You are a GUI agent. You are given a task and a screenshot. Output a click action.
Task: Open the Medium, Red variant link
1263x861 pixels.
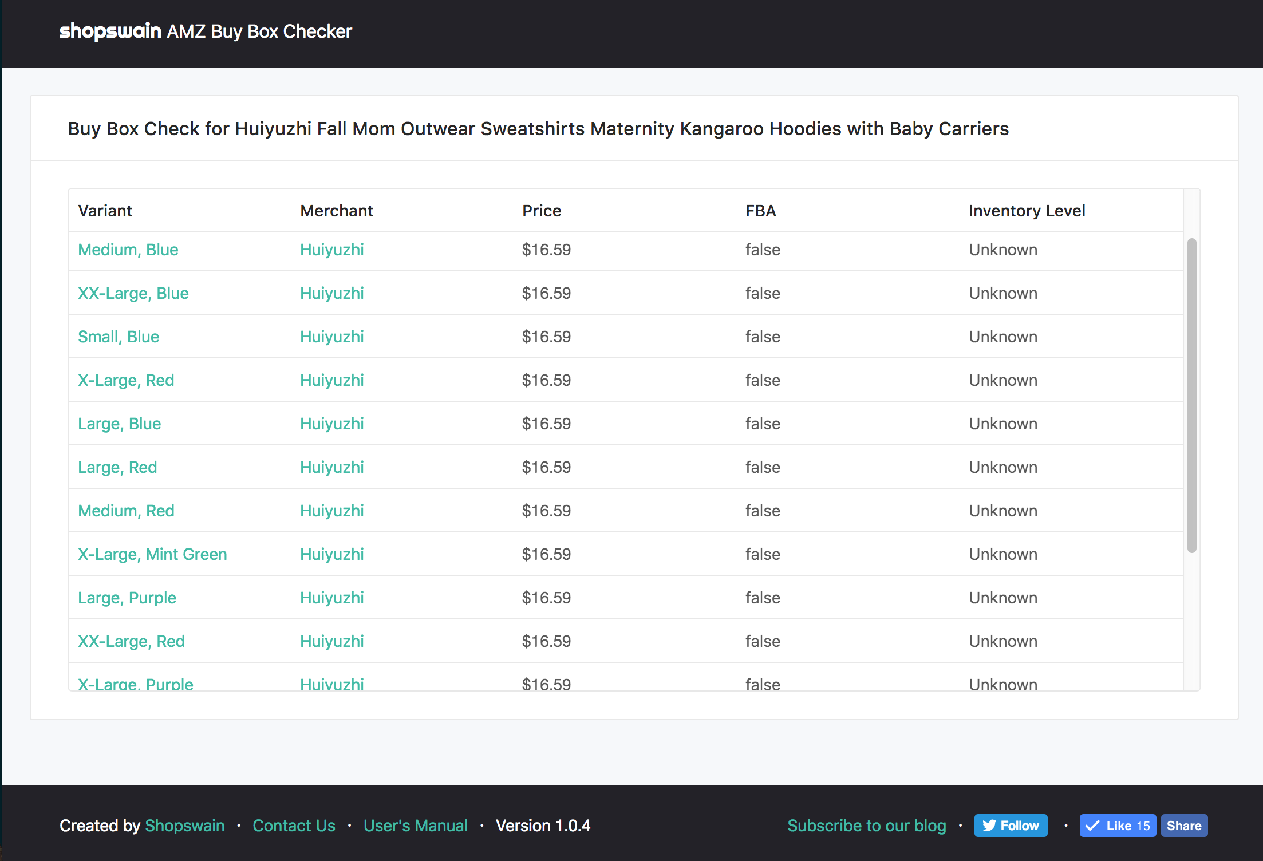(126, 511)
